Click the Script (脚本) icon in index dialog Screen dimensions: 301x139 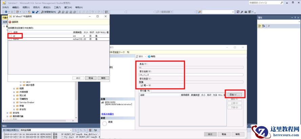[x=137, y=57]
